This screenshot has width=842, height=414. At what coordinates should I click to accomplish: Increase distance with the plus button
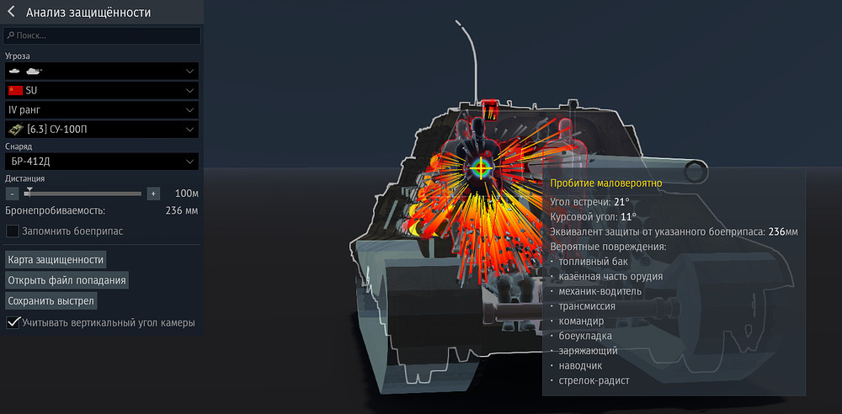(153, 194)
